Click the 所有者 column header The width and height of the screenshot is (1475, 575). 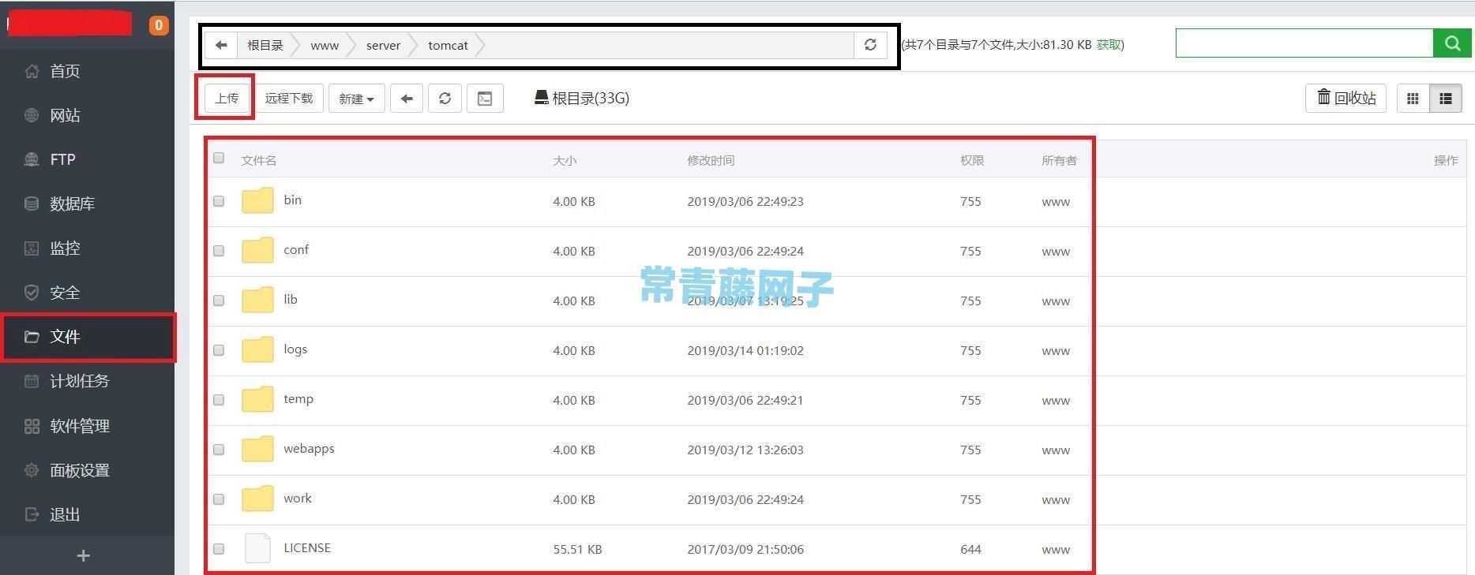click(x=1059, y=160)
